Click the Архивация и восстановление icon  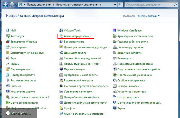[x=115, y=36]
